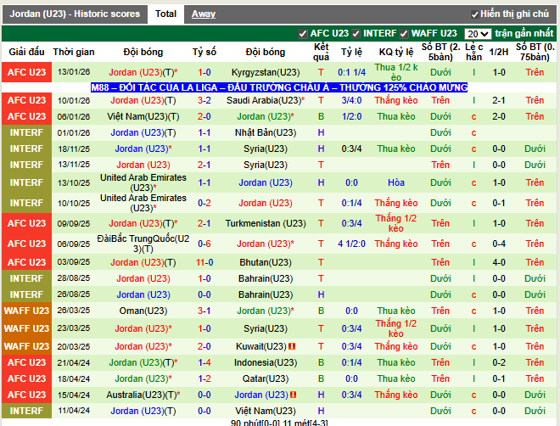The width and height of the screenshot is (560, 426).
Task: Click the Giải đấu column header
Action: (27, 52)
